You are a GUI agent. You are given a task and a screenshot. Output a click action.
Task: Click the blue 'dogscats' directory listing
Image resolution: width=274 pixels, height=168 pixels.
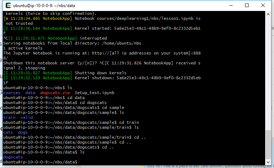13,157
